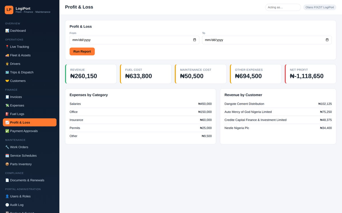Click the Net Profit ₦-1,118,650 card

click(x=310, y=74)
